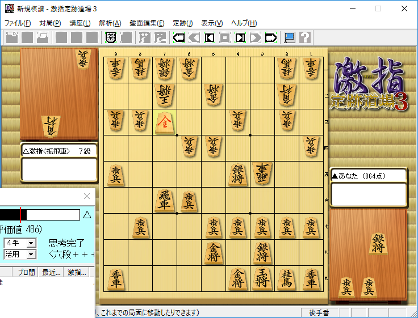The width and height of the screenshot is (418, 318).
Task: Select opponent's rook on square 3五
Action: tap(262, 173)
